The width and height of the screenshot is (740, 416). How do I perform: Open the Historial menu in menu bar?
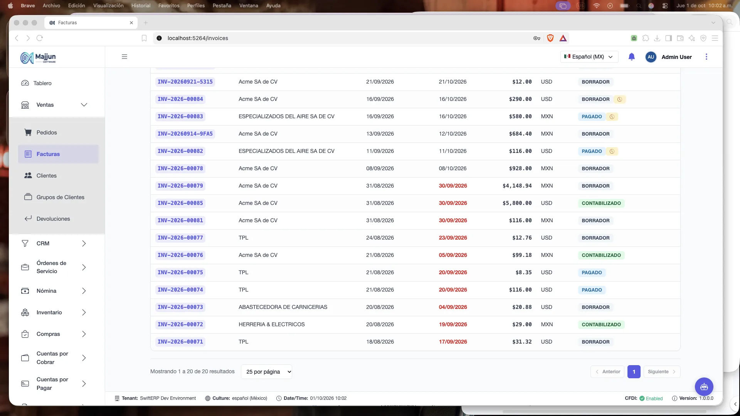click(x=141, y=5)
